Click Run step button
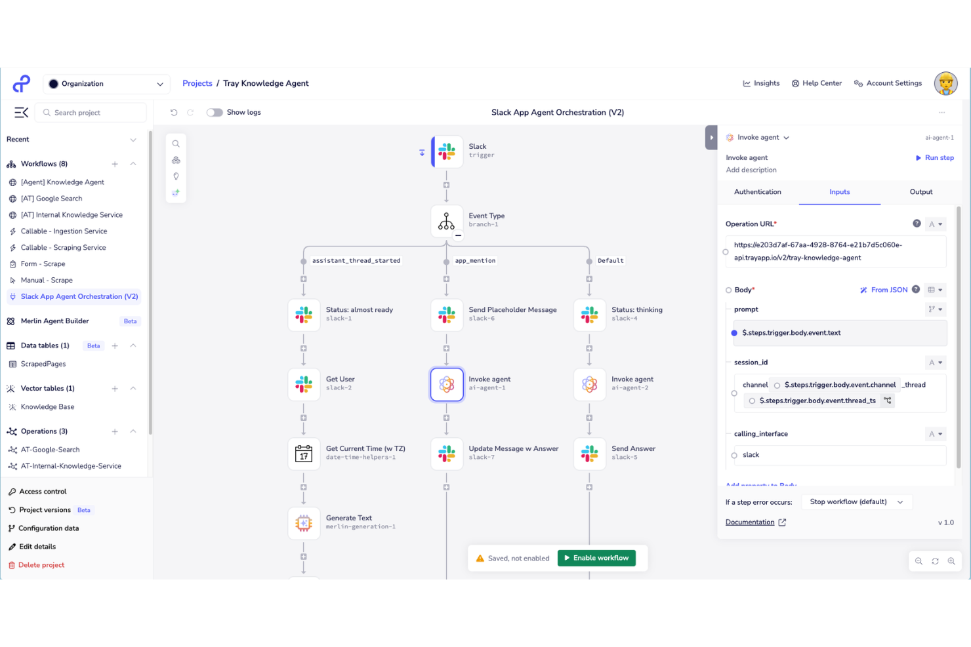The image size is (971, 647). pos(935,158)
